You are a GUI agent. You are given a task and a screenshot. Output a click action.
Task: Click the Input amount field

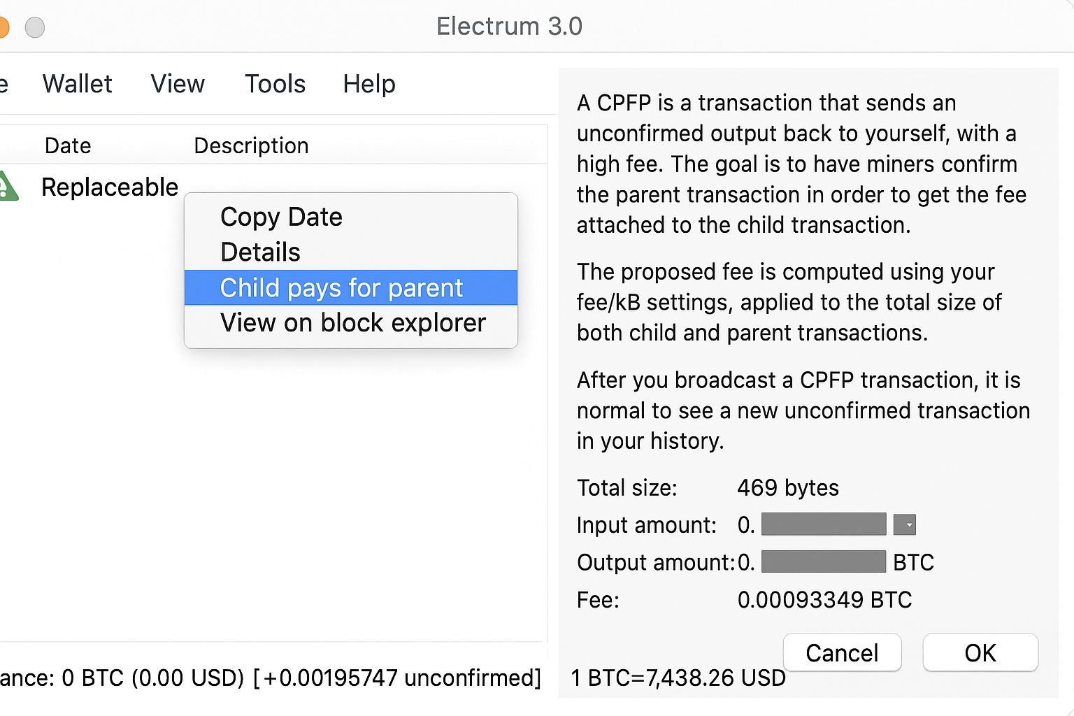pos(823,524)
